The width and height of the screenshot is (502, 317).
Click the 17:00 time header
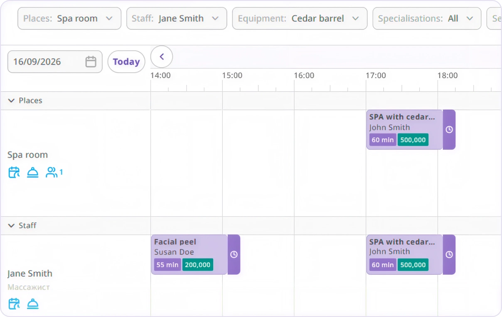pos(376,76)
